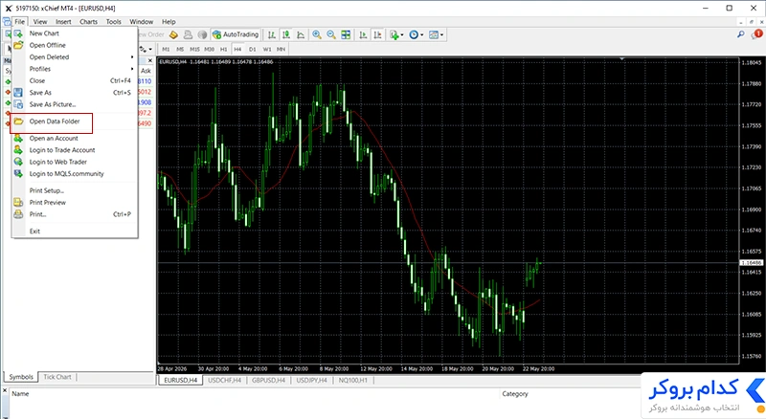Expand the Profiles submenu
766x419 pixels.
pos(75,69)
